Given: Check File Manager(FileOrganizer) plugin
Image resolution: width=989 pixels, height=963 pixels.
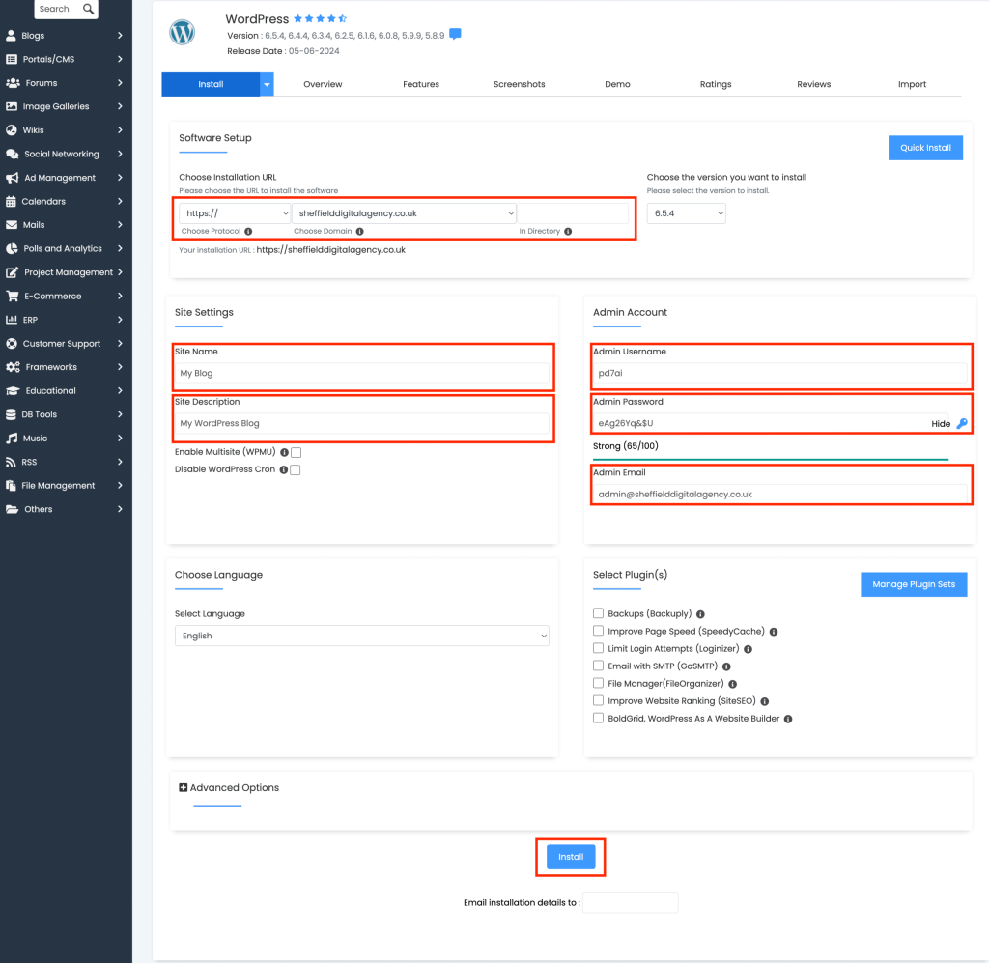Looking at the screenshot, I should [598, 683].
